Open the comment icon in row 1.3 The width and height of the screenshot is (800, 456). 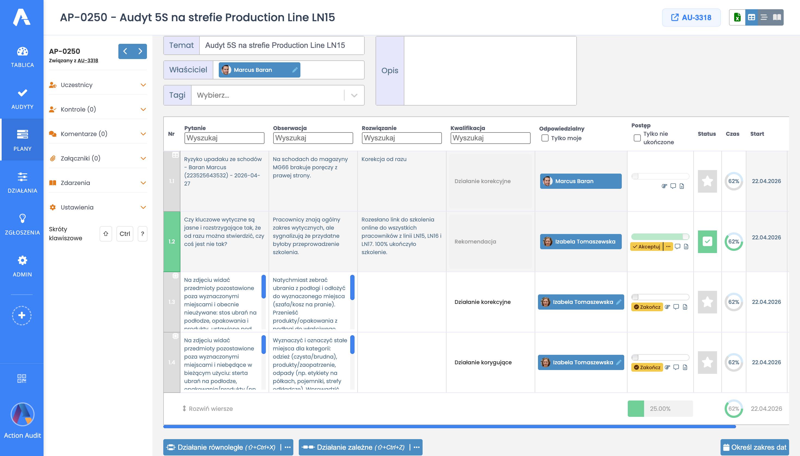676,307
